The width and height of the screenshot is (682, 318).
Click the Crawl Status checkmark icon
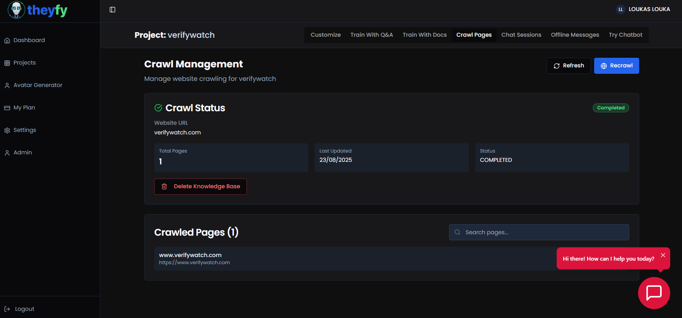coord(158,108)
